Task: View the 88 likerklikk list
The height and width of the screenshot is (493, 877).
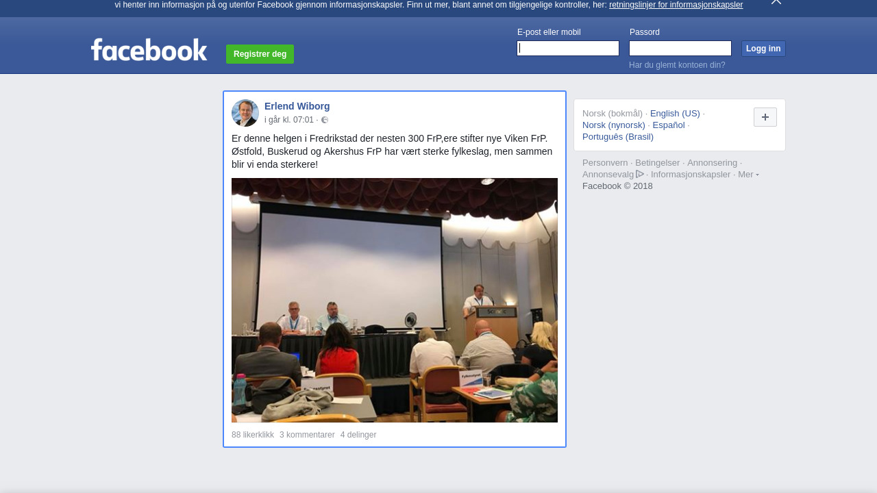Action: click(253, 435)
